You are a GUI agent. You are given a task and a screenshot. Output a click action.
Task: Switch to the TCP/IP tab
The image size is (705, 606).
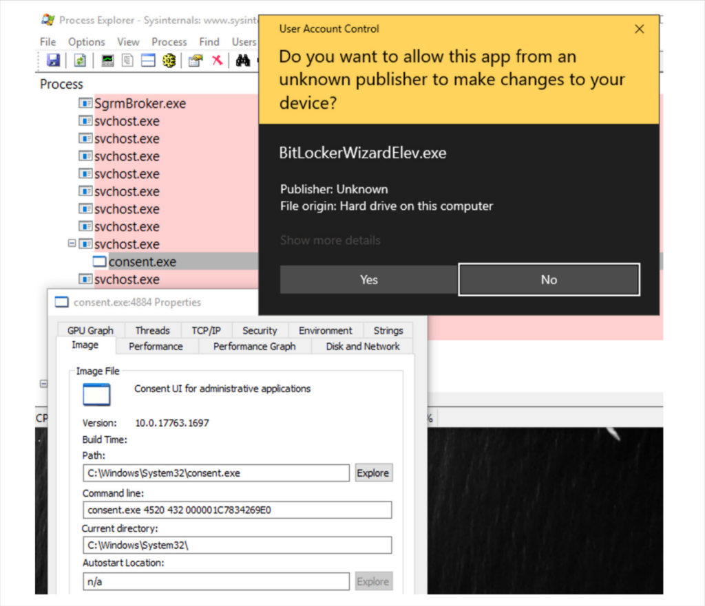point(206,330)
